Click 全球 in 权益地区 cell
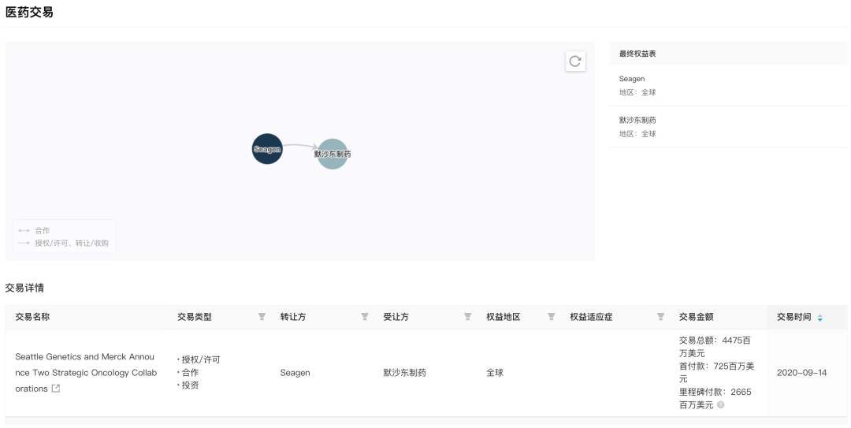Viewport: 851px width, 428px height. 495,373
